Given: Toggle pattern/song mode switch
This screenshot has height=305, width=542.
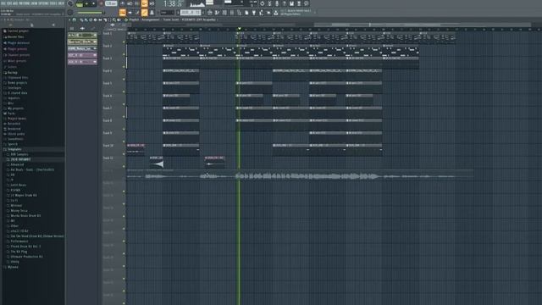Looking at the screenshot, I should [80, 4].
